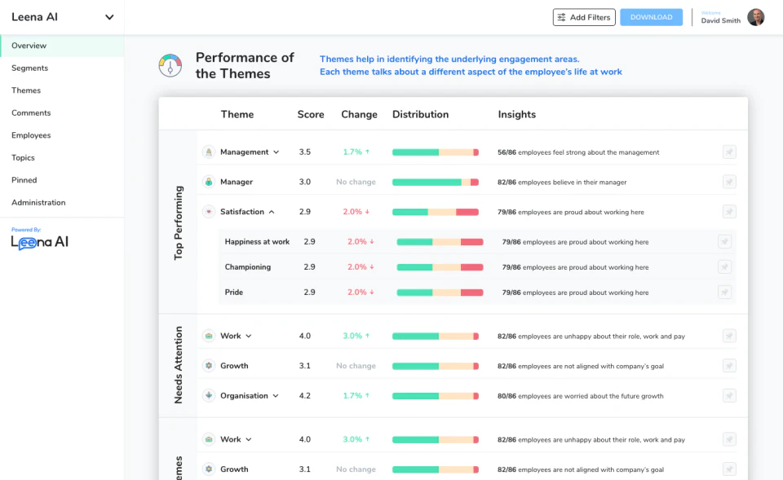Pin the Organisation theme row

[728, 396]
